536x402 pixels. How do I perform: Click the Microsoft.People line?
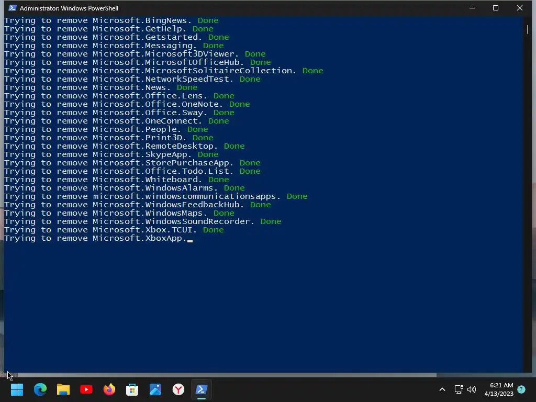tap(106, 129)
